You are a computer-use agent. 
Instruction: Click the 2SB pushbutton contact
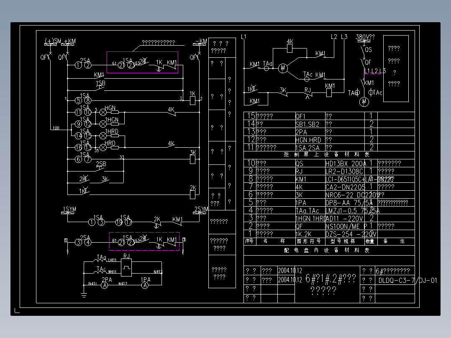pos(101,169)
